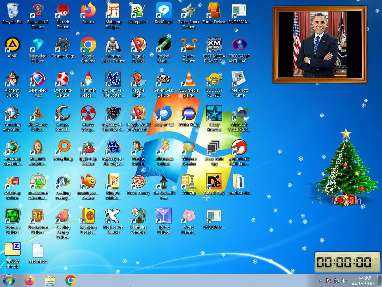Click the TipTop Deluxe icon

click(164, 221)
